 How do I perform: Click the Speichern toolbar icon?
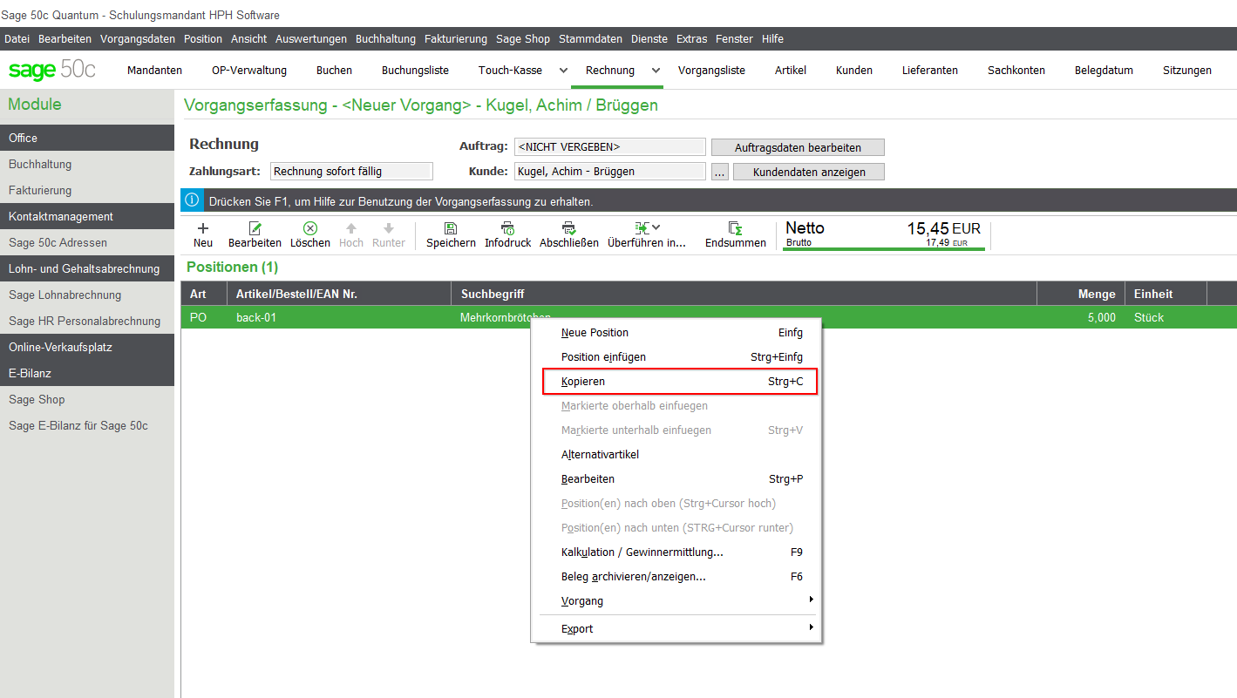point(451,228)
